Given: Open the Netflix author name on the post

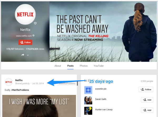Looking at the screenshot, I should click(19, 80).
